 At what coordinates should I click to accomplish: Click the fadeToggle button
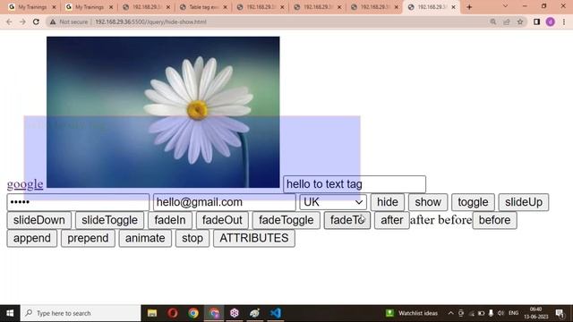[286, 220]
